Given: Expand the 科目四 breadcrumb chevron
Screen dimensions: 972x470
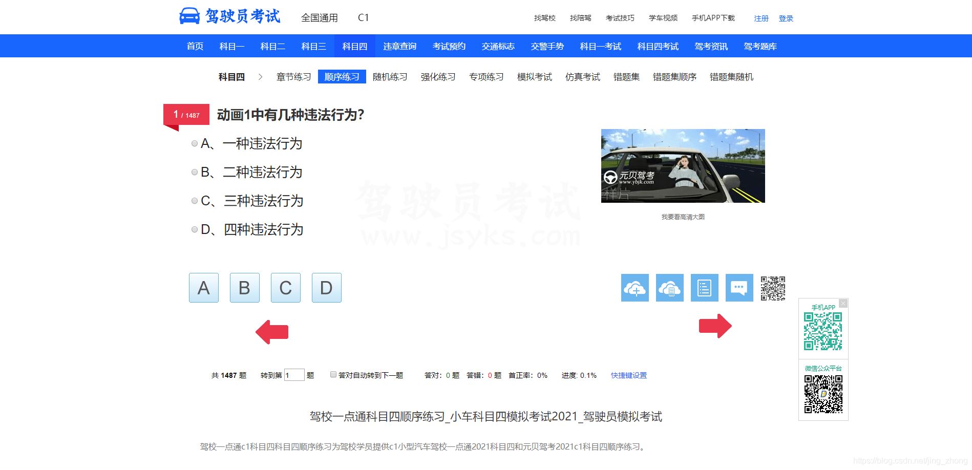Looking at the screenshot, I should [262, 76].
